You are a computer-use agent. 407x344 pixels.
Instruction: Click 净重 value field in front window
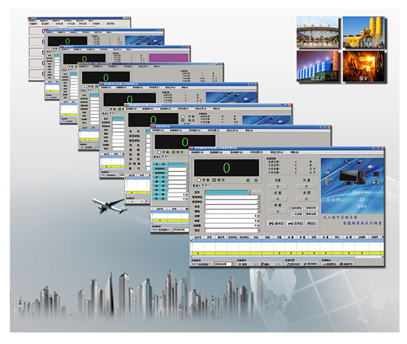(x=278, y=211)
